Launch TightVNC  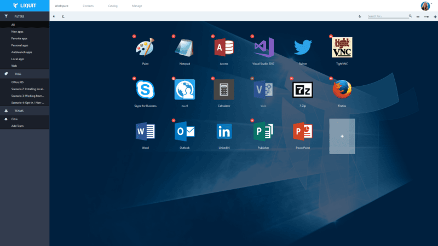click(342, 48)
